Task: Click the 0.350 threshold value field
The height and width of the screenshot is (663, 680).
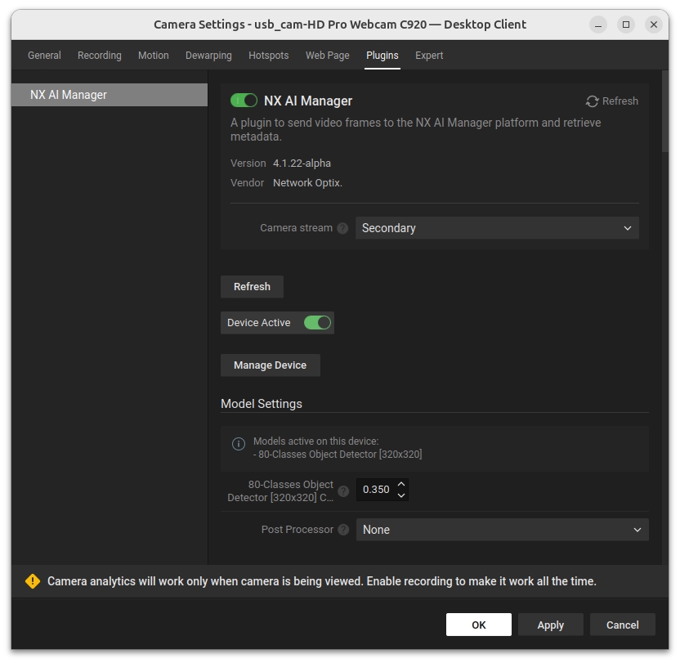Action: (376, 490)
